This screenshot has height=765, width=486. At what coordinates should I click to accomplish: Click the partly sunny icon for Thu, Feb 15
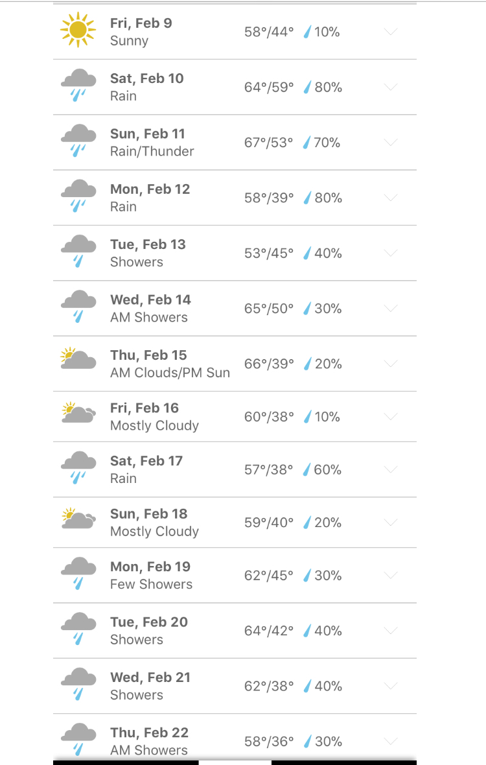point(78,358)
